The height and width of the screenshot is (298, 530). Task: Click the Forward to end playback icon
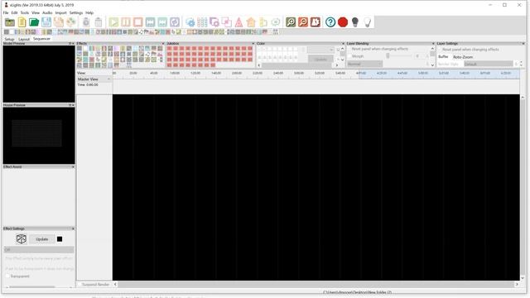[162, 22]
